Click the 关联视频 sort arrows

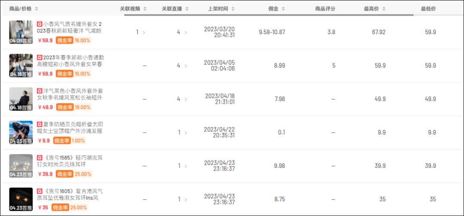coord(145,9)
